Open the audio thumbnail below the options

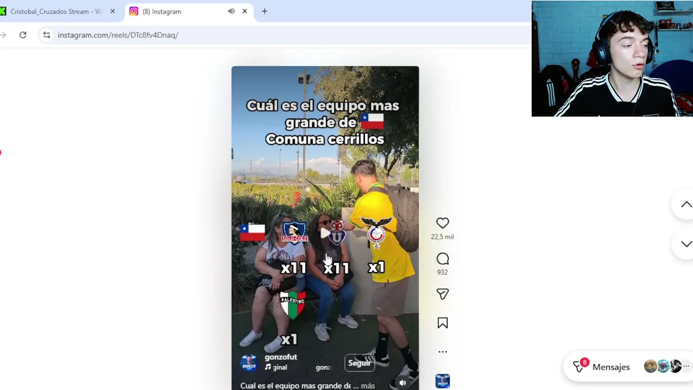(x=442, y=381)
